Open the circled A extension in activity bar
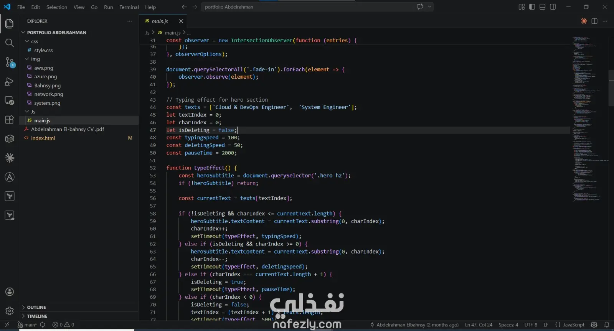This screenshot has height=331, width=614. pos(10,177)
